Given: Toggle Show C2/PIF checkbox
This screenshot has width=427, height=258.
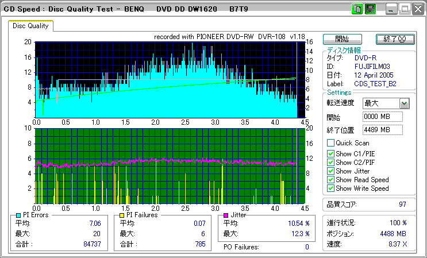Looking at the screenshot, I should pos(330,162).
